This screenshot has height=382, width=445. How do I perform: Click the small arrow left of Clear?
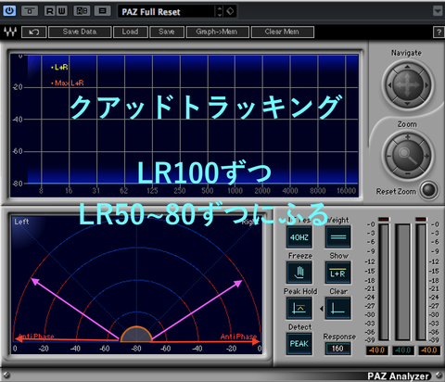[x=322, y=309]
